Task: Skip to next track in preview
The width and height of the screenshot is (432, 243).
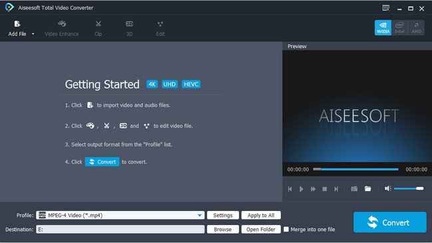Action: (x=336, y=189)
